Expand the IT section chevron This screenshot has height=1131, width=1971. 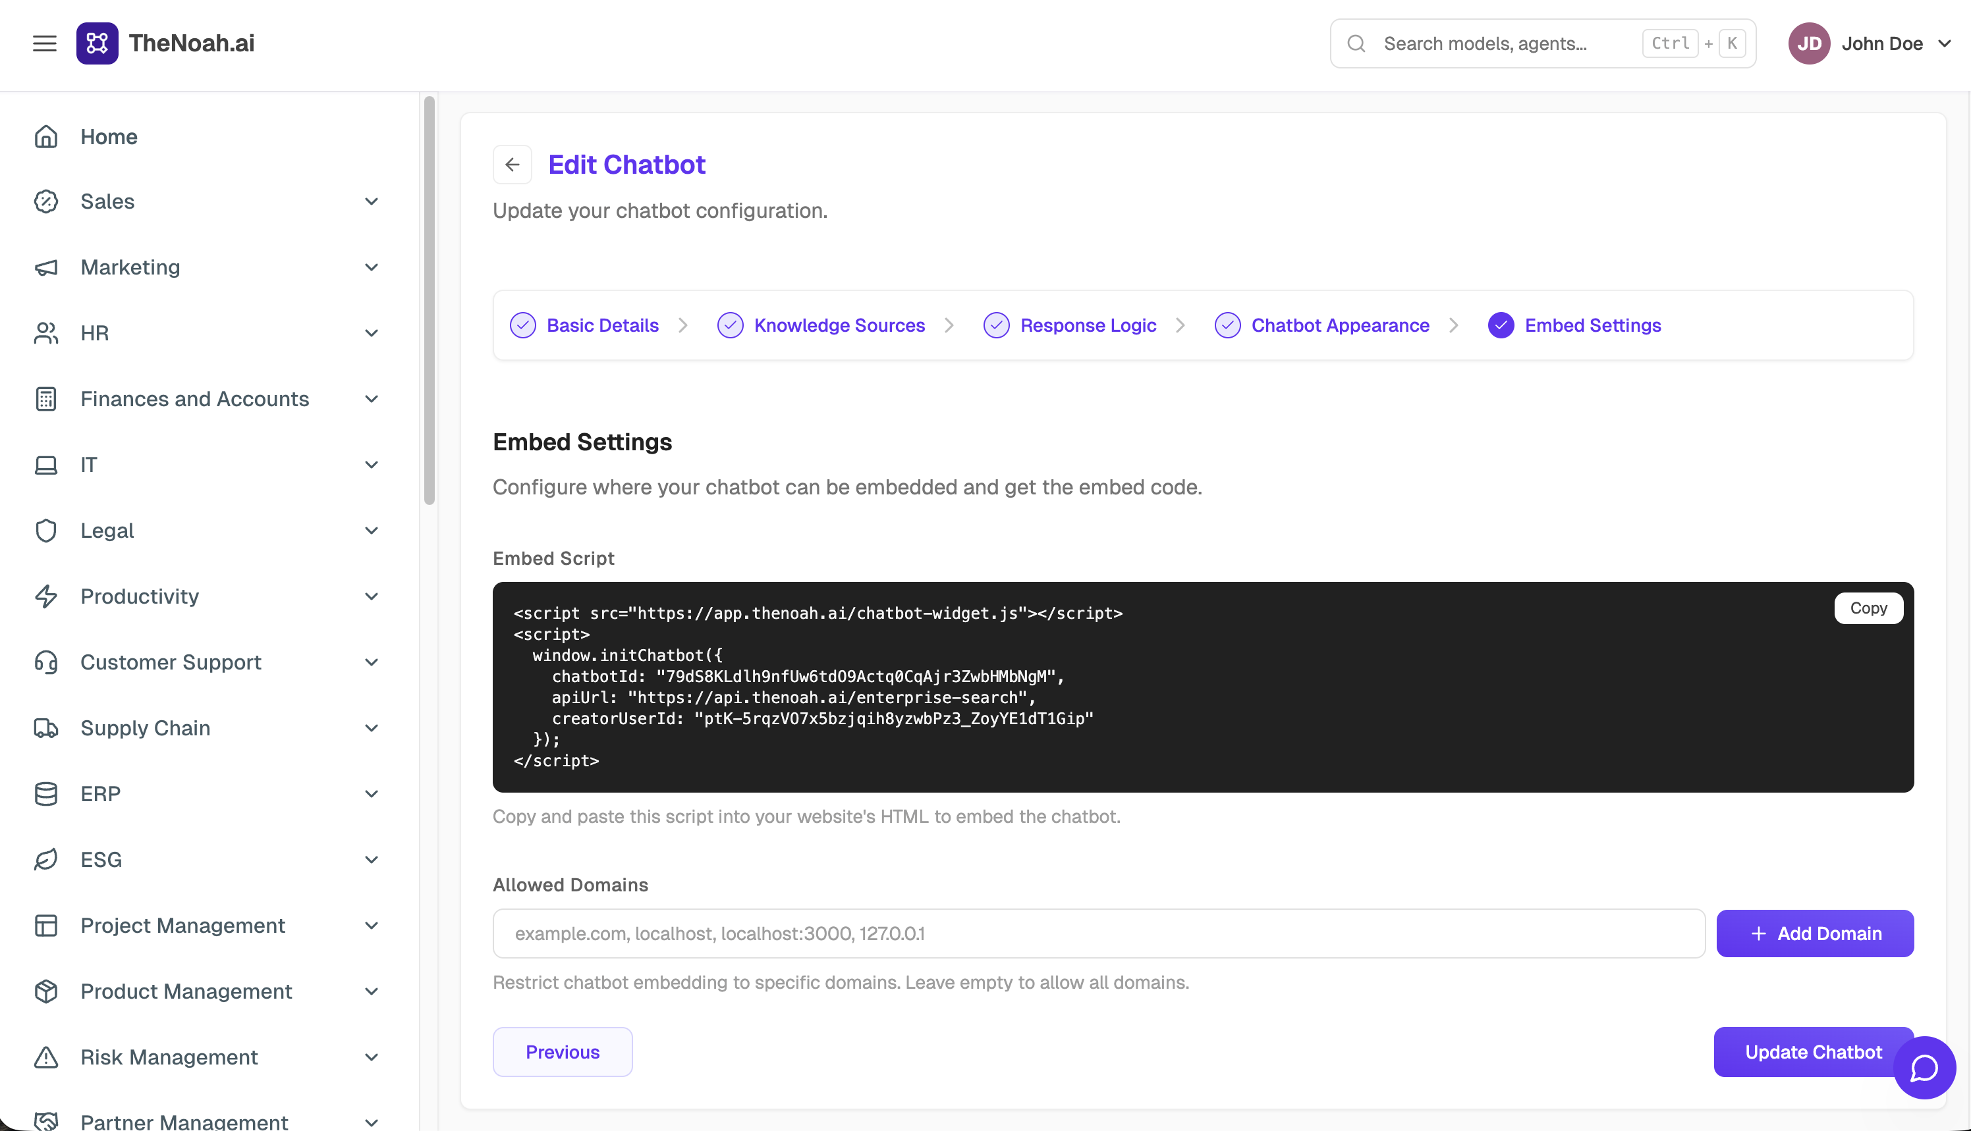pyautogui.click(x=372, y=465)
